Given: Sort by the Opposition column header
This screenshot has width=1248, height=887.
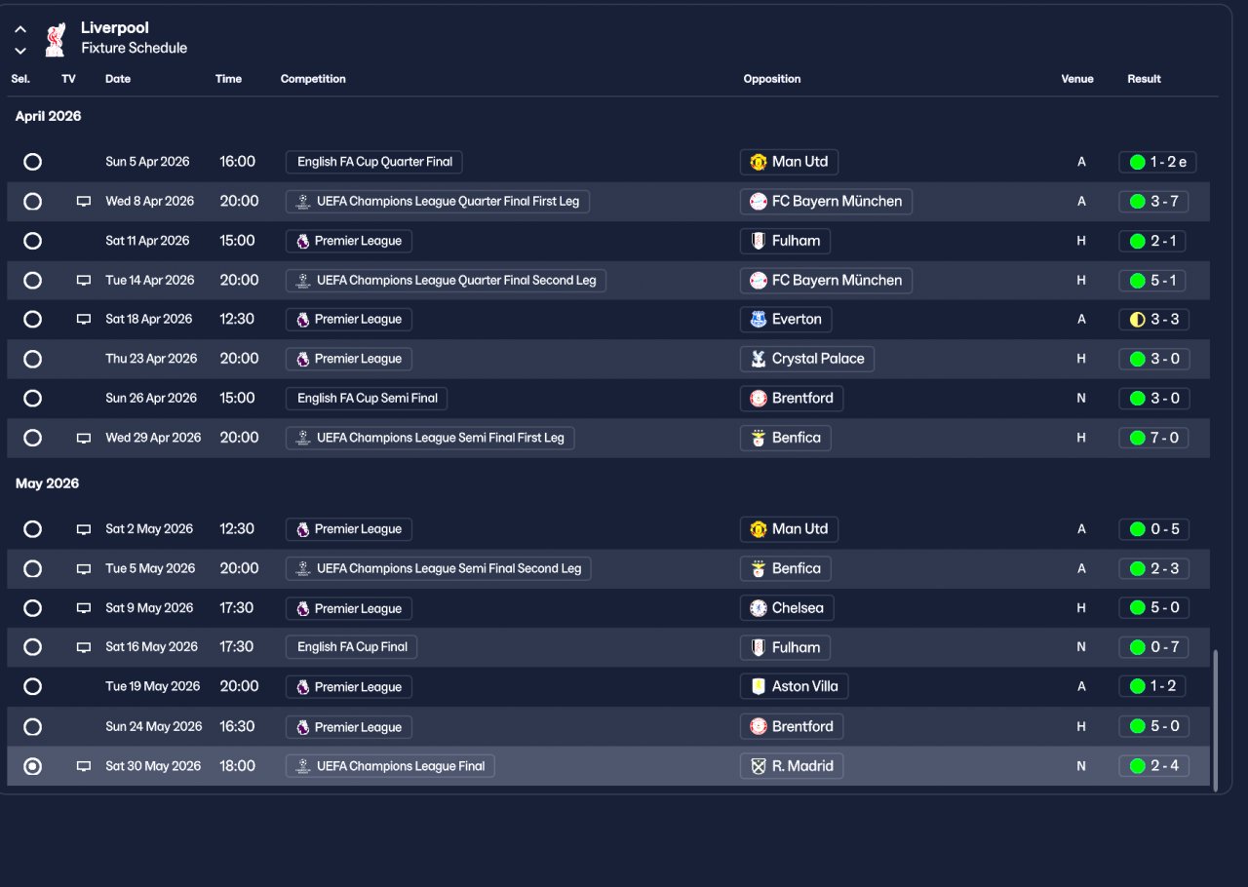Looking at the screenshot, I should click(772, 79).
